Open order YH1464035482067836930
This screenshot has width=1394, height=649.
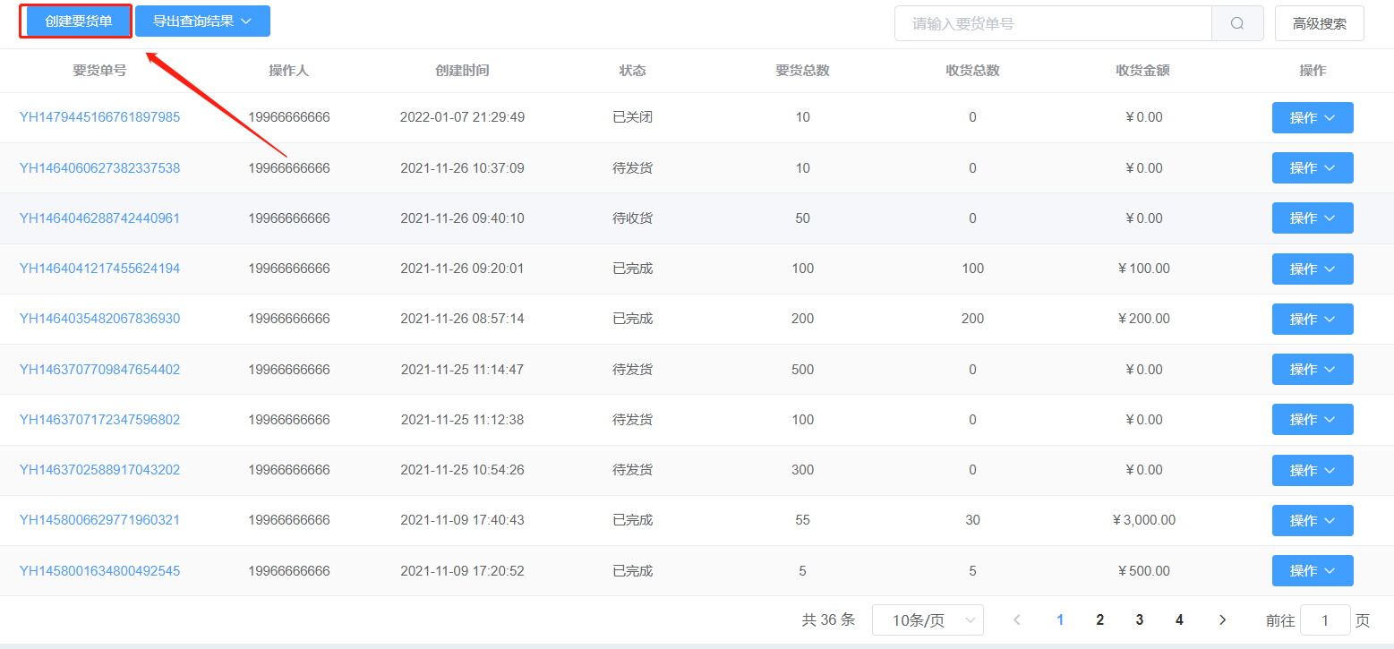tap(99, 319)
